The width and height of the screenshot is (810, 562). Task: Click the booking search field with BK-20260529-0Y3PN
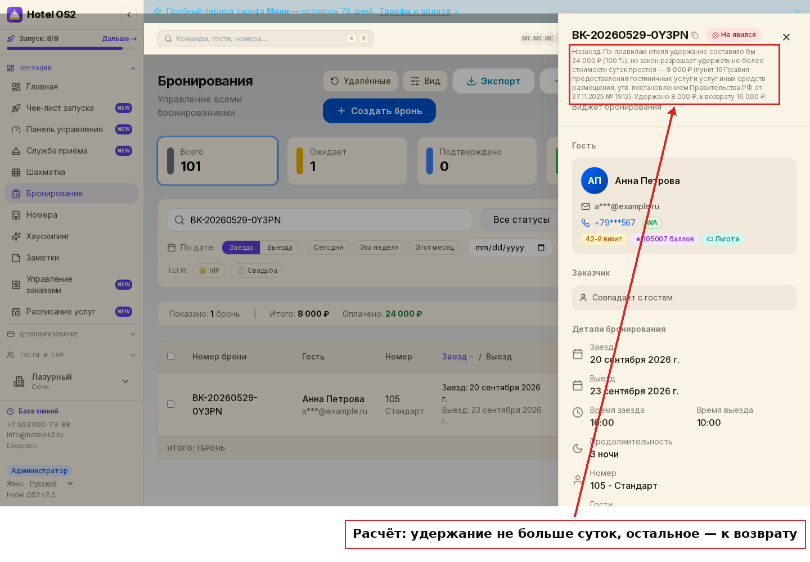pos(319,220)
